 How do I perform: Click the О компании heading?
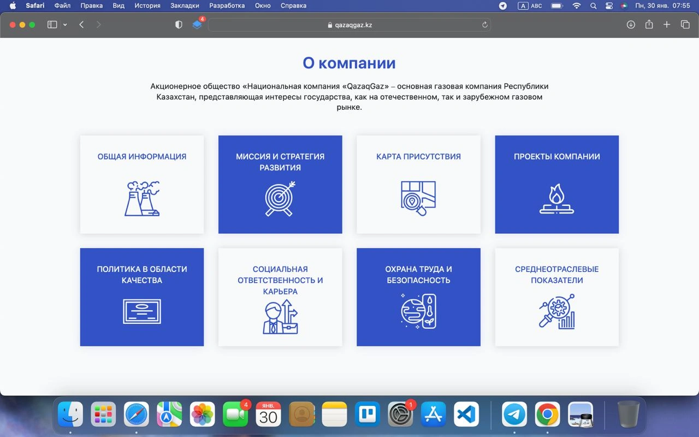(x=349, y=63)
